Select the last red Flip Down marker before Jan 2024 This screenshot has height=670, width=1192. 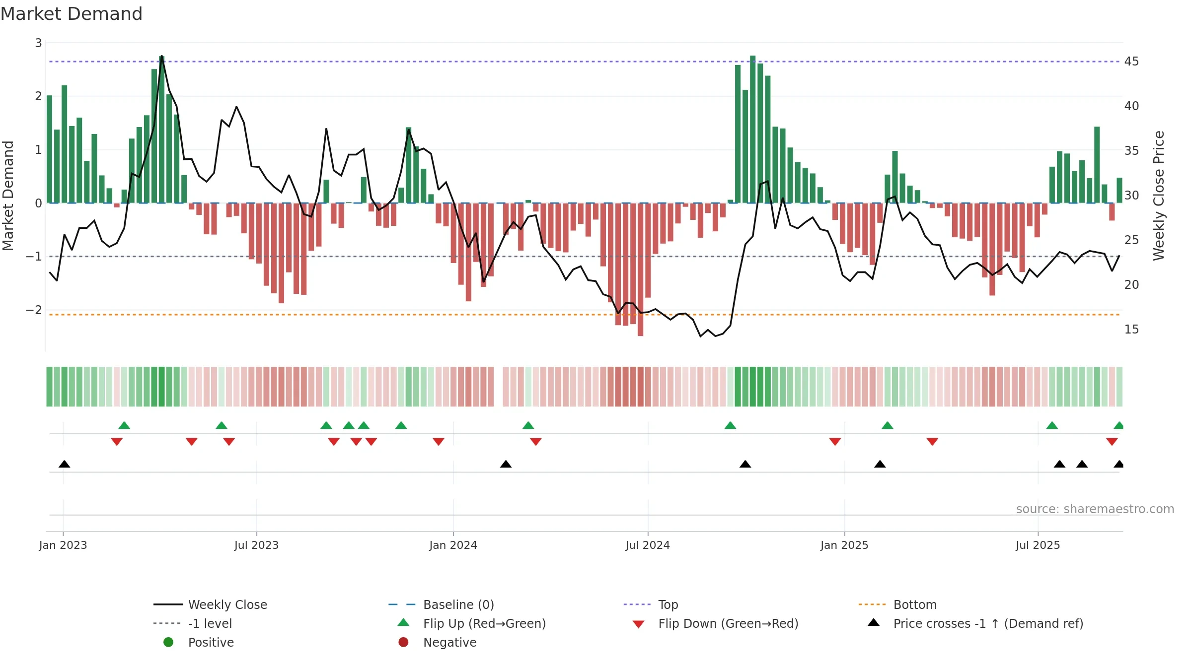(x=438, y=442)
